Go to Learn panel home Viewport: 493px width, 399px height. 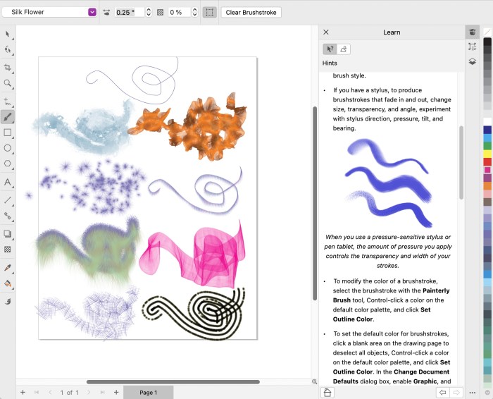coord(327,393)
